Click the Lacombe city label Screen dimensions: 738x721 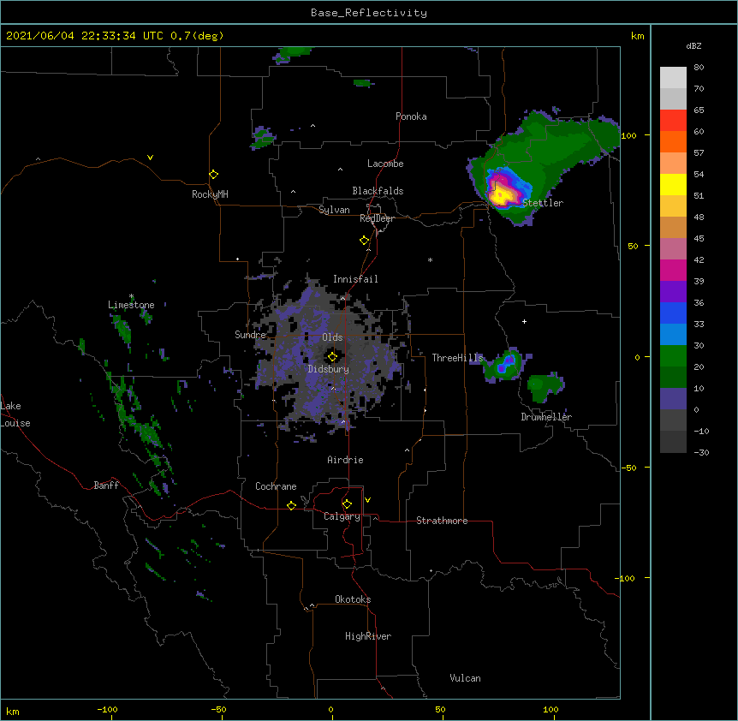[385, 164]
